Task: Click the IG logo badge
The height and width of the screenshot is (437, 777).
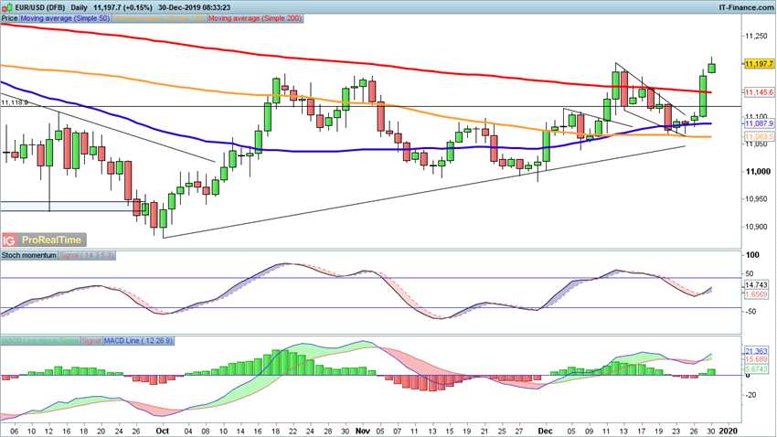Action: click(x=9, y=240)
